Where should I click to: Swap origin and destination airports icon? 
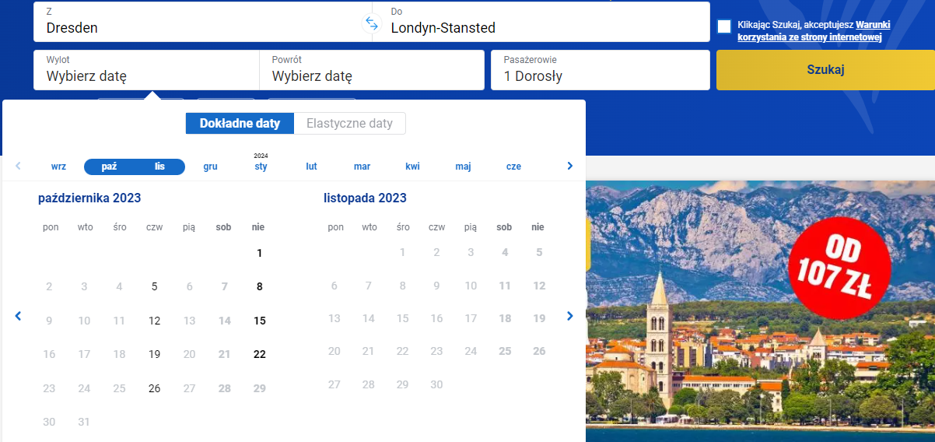(372, 23)
